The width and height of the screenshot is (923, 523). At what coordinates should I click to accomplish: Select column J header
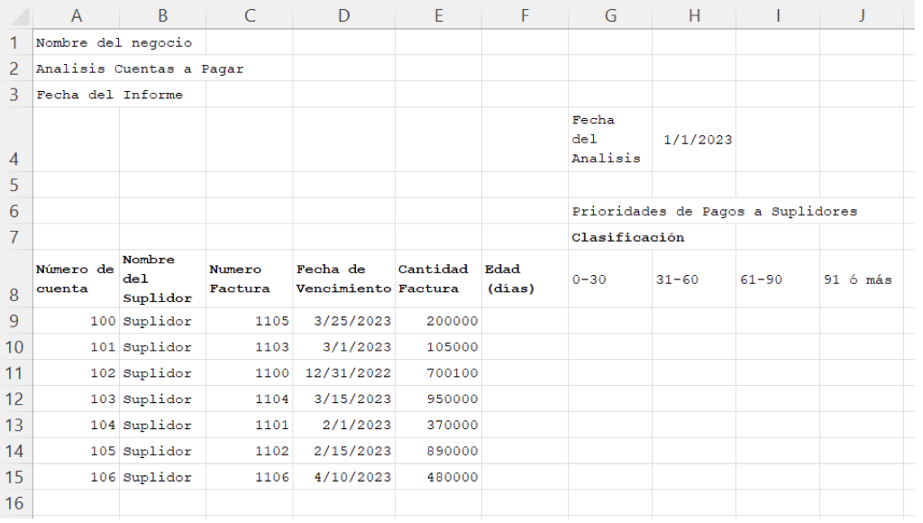click(x=862, y=14)
